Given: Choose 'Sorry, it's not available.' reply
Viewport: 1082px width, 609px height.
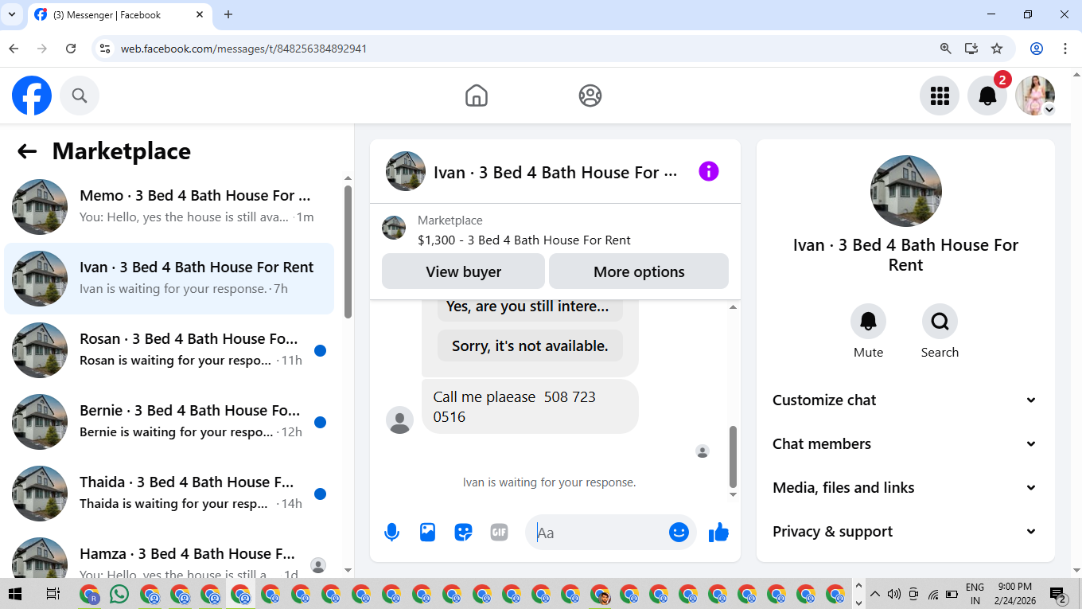Looking at the screenshot, I should click(530, 346).
